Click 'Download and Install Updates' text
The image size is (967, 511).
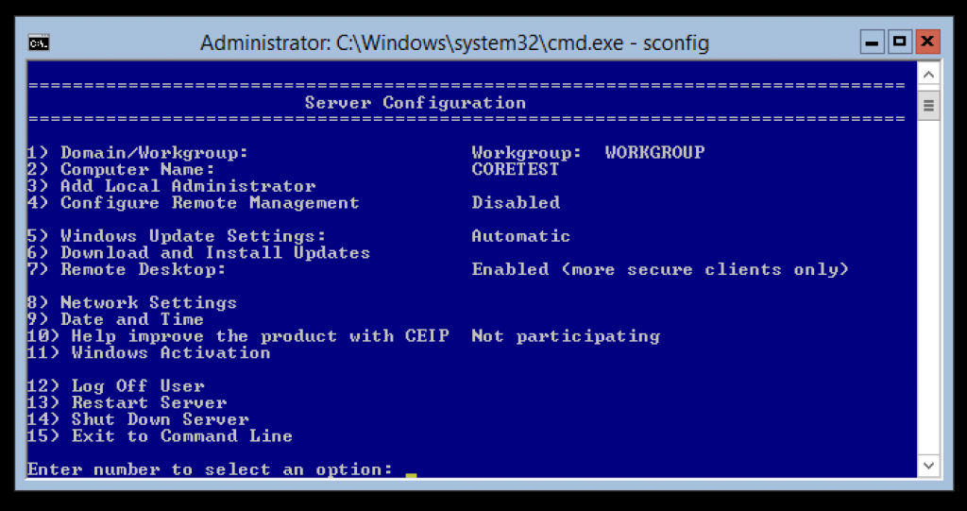pyautogui.click(x=215, y=252)
